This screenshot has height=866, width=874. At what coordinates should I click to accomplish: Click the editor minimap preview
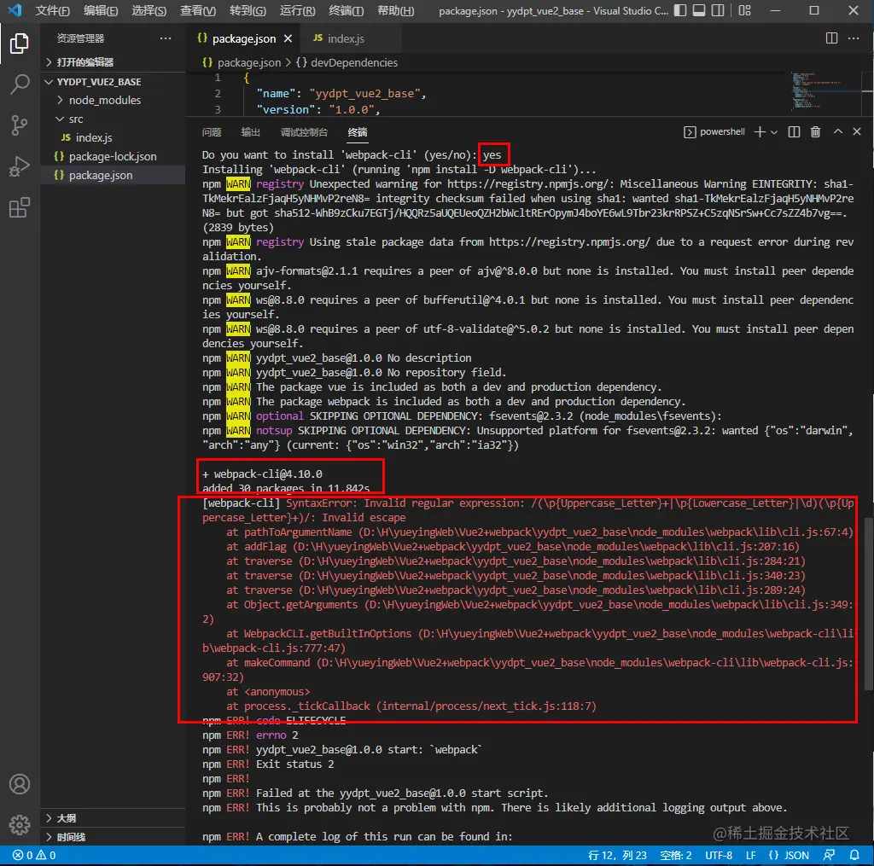[x=827, y=93]
